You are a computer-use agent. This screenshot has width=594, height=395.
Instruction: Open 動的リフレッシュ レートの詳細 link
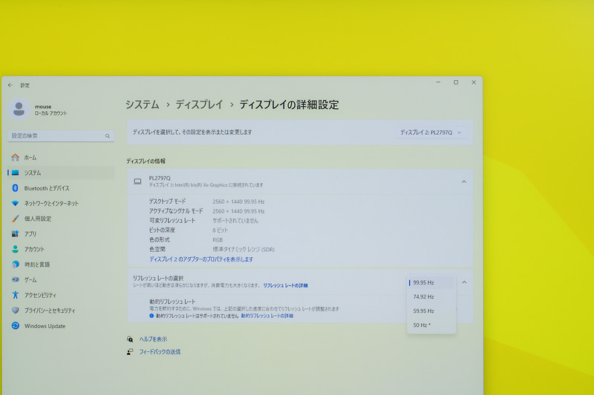click(267, 316)
